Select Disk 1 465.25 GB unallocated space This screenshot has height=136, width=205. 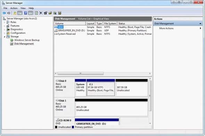[x=111, y=107]
